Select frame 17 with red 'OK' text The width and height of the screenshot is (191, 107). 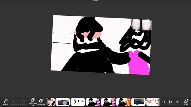153,102
